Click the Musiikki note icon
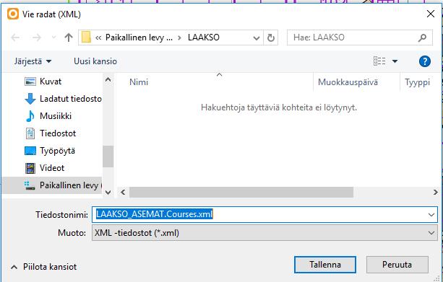443x282 pixels. (30, 116)
